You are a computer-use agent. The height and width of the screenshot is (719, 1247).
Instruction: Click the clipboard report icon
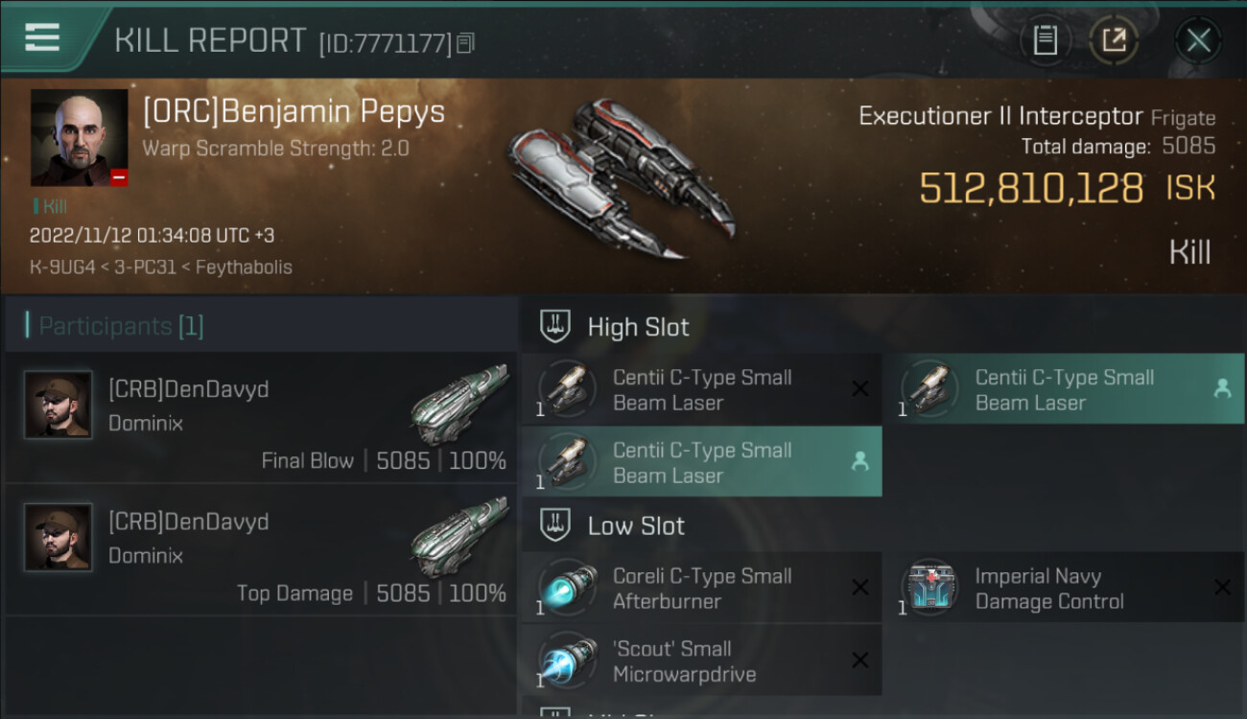(1046, 40)
